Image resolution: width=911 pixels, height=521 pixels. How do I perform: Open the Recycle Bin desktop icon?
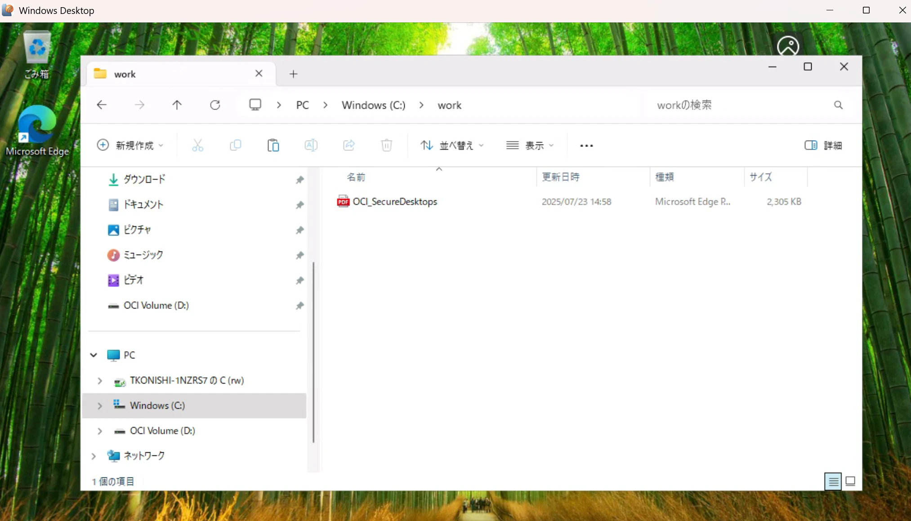click(37, 54)
